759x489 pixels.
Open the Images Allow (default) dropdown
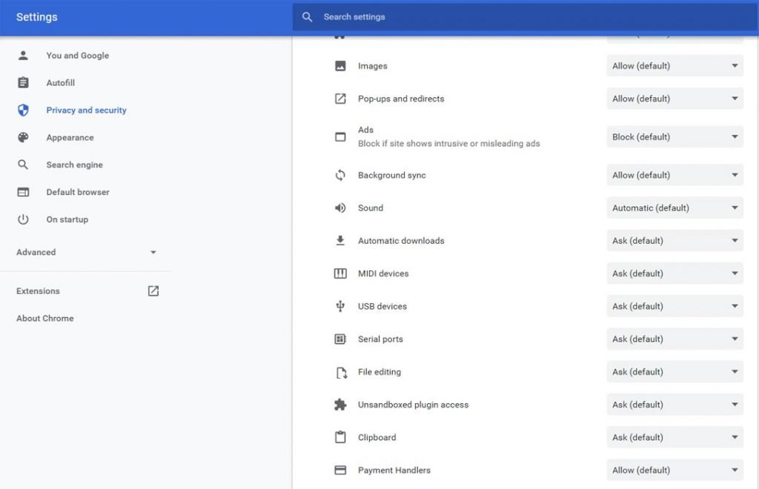(675, 66)
